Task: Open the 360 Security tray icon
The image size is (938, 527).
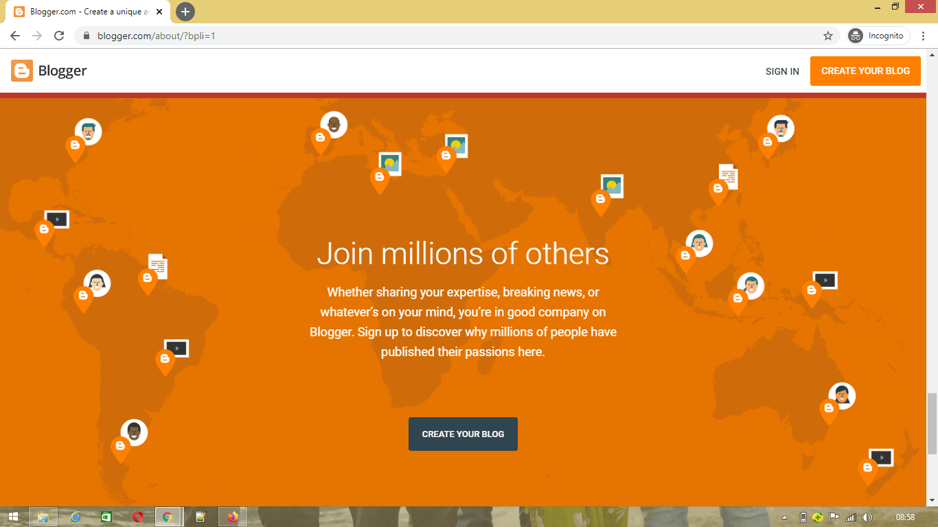Action: [818, 517]
